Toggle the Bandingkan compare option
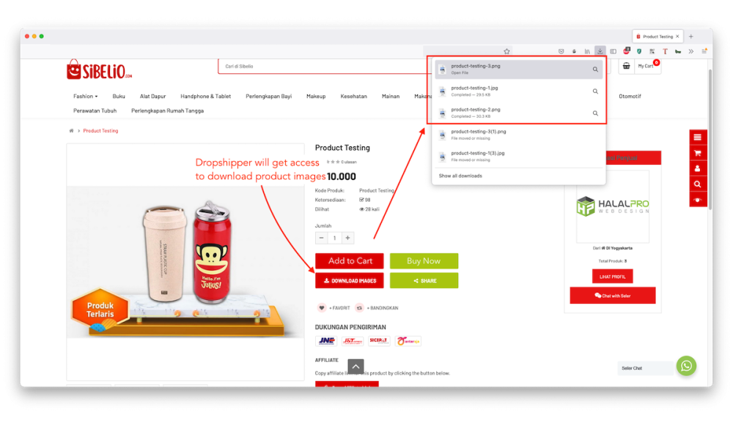The width and height of the screenshot is (733, 428). 359,308
